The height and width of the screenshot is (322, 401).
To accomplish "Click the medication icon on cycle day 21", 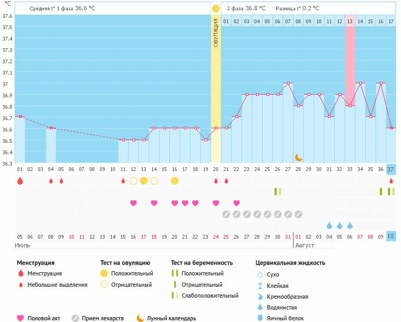I will [x=226, y=214].
